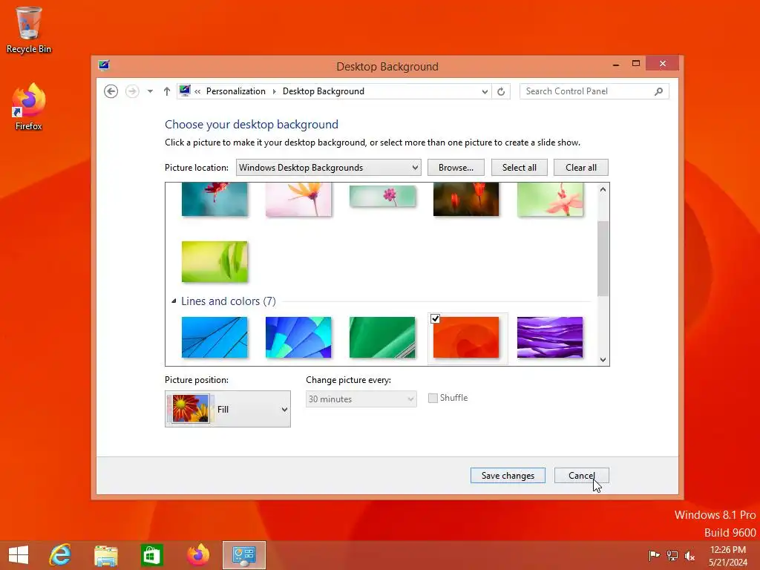
Task: Click the network tray icon
Action: coord(672,555)
